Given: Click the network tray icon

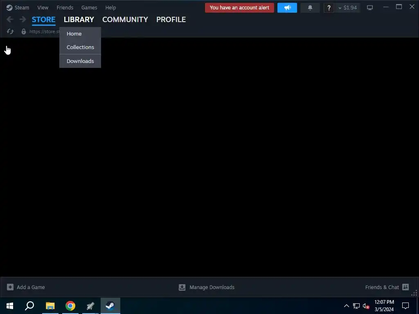Looking at the screenshot, I should (x=356, y=306).
